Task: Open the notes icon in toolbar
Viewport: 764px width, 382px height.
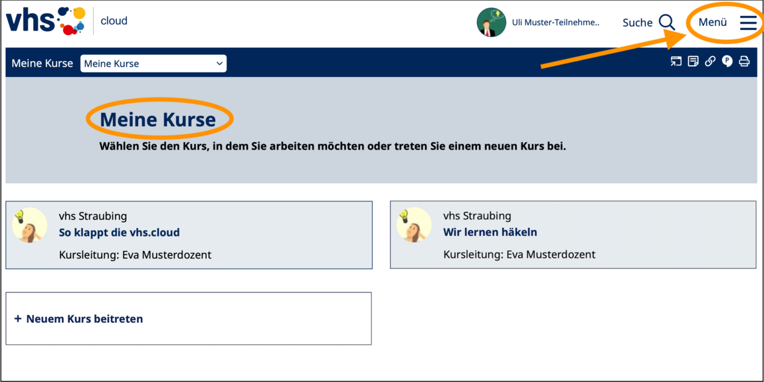Action: 693,62
